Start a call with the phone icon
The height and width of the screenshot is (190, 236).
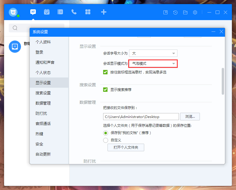(x=74, y=12)
